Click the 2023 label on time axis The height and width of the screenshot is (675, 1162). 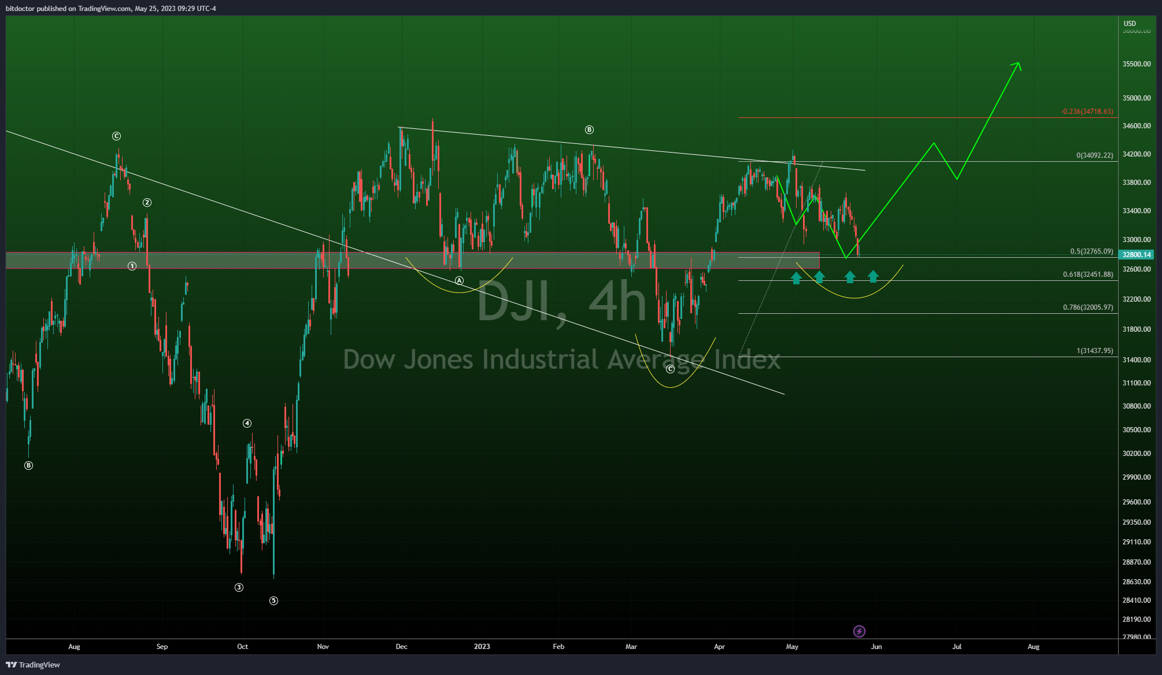pos(482,647)
